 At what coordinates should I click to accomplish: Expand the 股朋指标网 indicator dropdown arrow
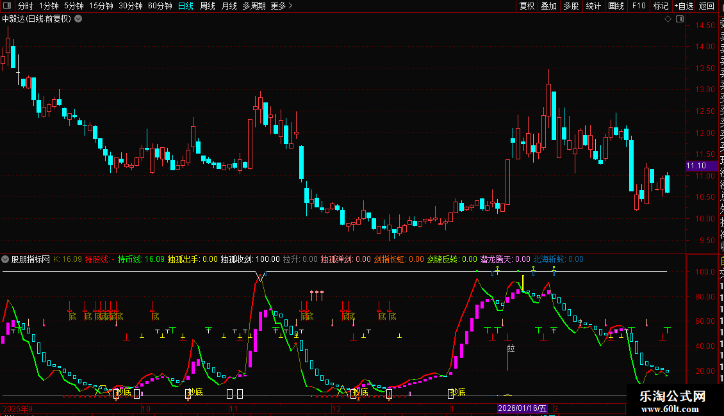tap(6, 259)
